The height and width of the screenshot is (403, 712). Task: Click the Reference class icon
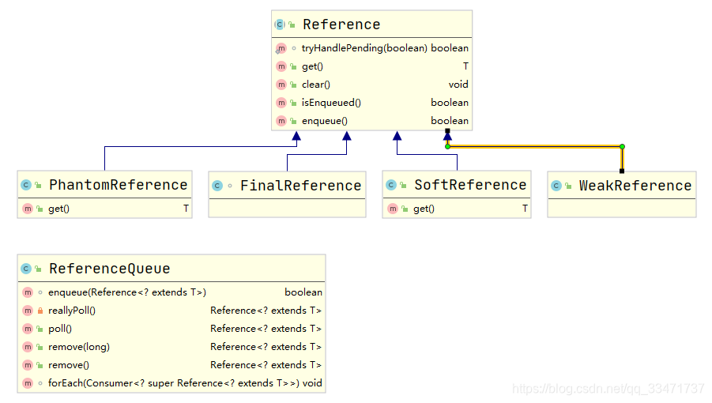(x=280, y=24)
